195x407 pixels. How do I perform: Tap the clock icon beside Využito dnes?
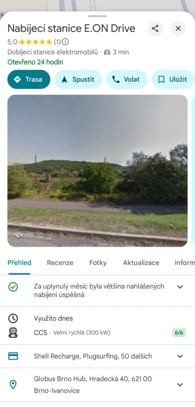point(13,318)
